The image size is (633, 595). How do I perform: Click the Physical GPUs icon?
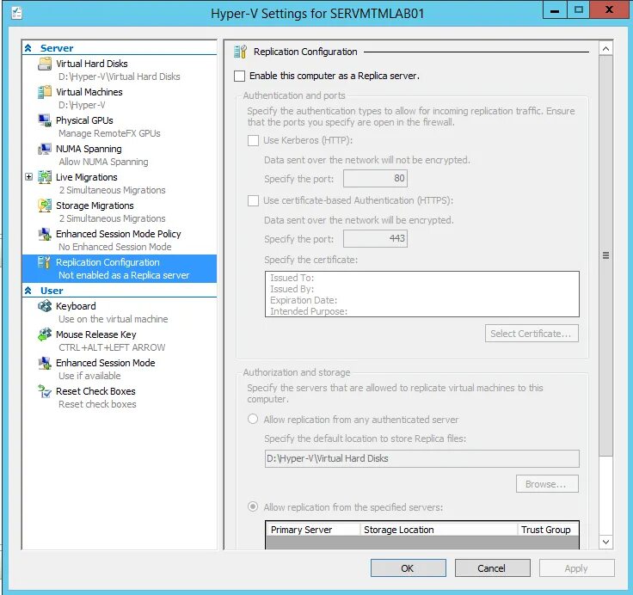[x=45, y=120]
